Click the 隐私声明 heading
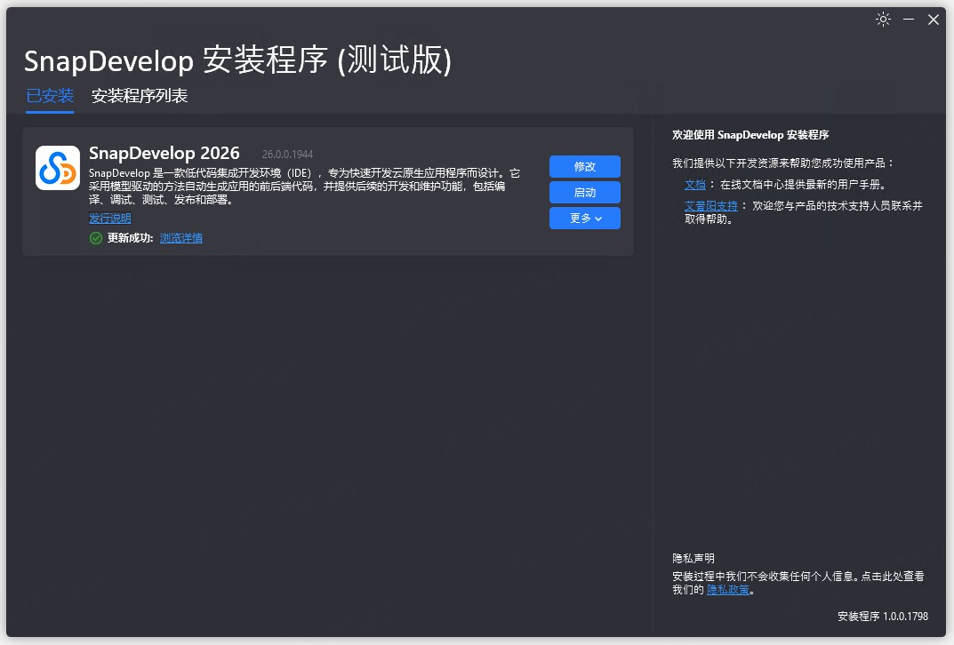Image resolution: width=954 pixels, height=645 pixels. tap(693, 558)
